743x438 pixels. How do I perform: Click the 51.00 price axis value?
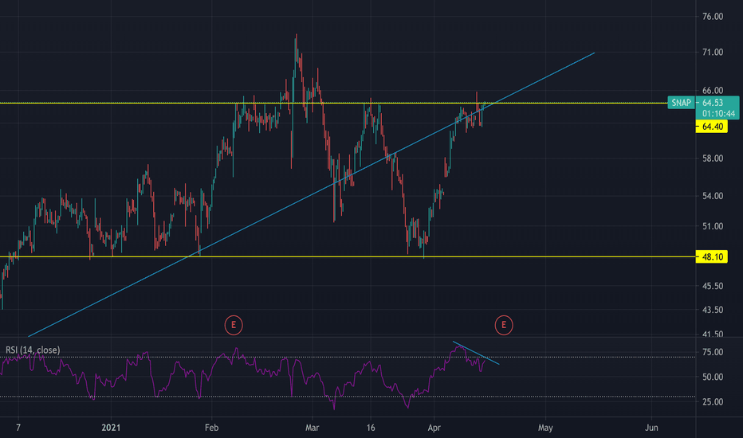coord(713,226)
